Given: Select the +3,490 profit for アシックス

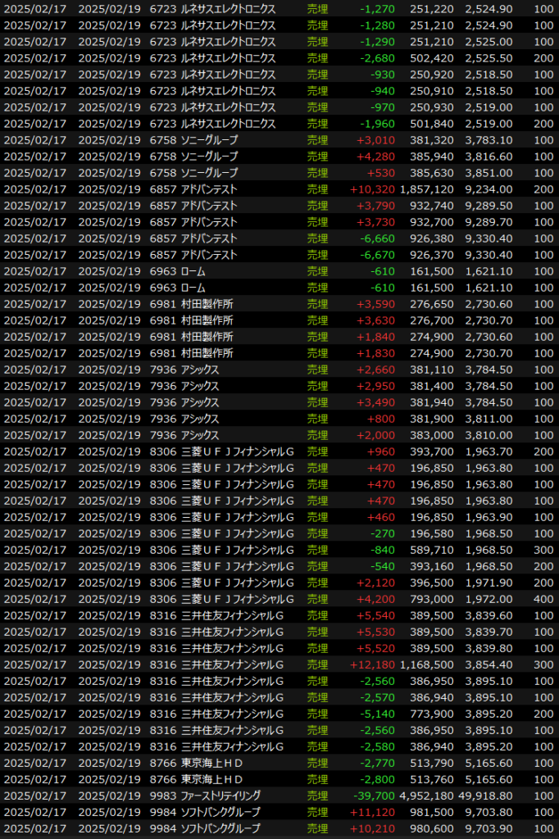Looking at the screenshot, I should 376,402.
